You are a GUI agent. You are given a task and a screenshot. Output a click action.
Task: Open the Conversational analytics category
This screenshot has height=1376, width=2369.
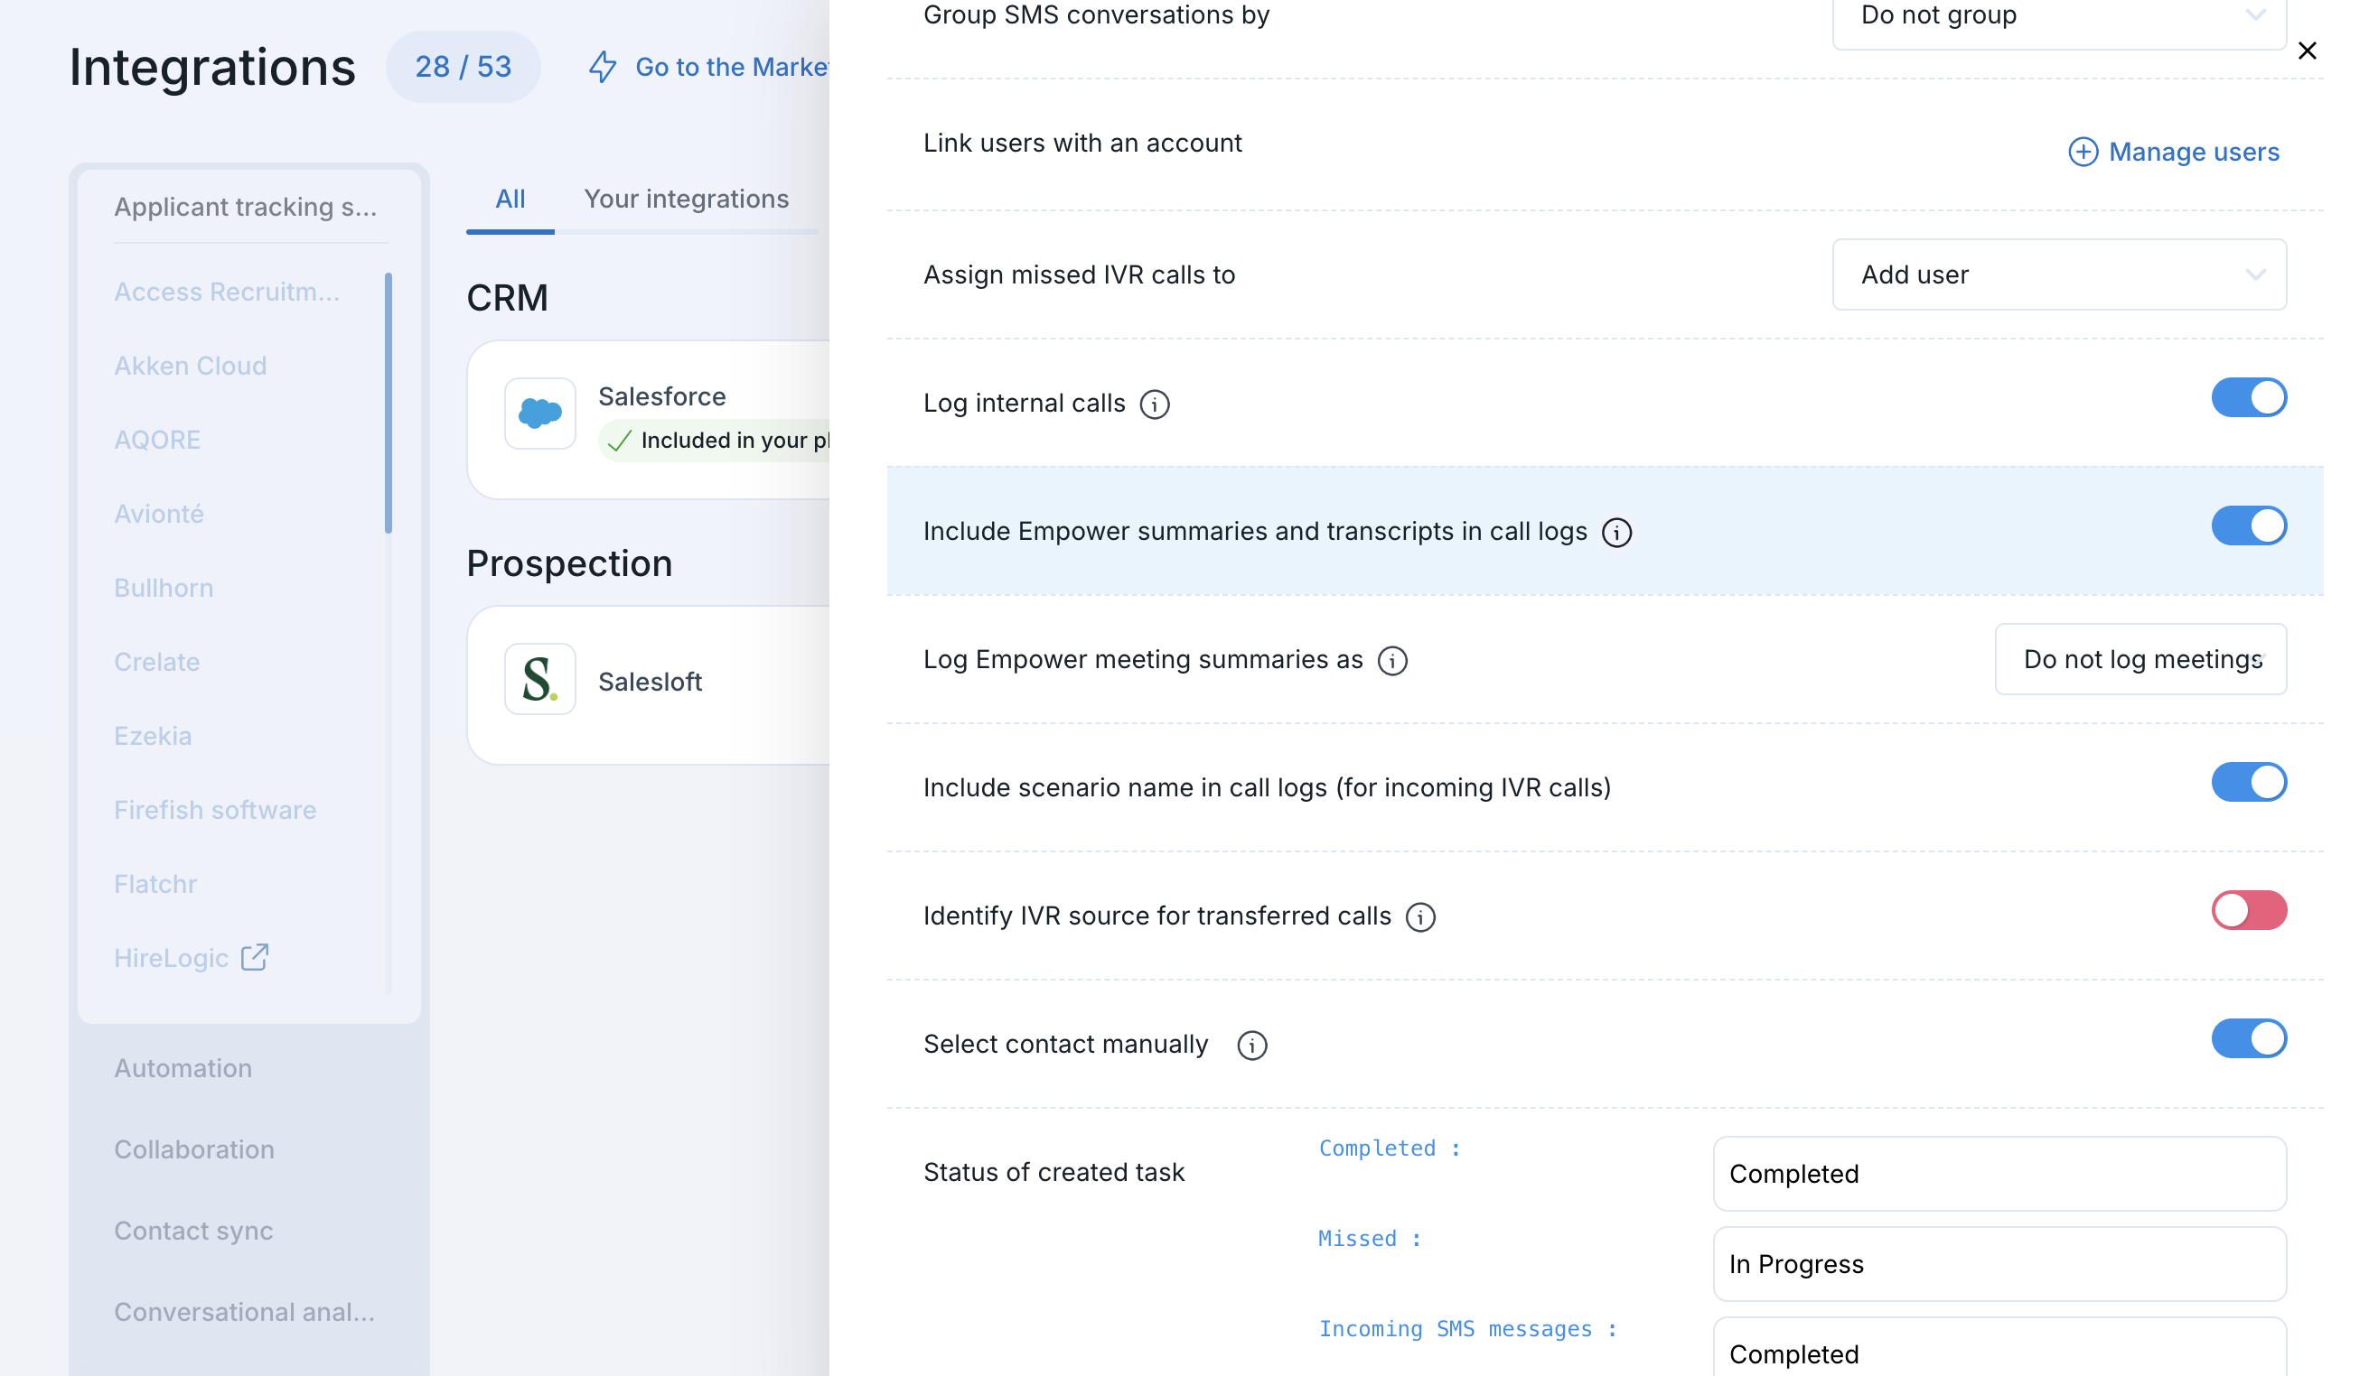click(x=245, y=1312)
